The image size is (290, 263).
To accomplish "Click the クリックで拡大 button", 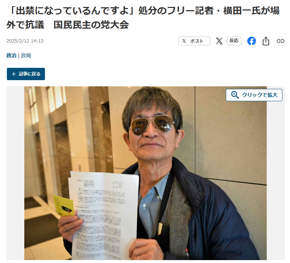I will tap(254, 95).
